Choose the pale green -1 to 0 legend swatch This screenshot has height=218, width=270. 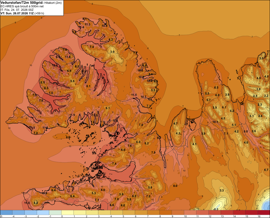tap(55, 213)
